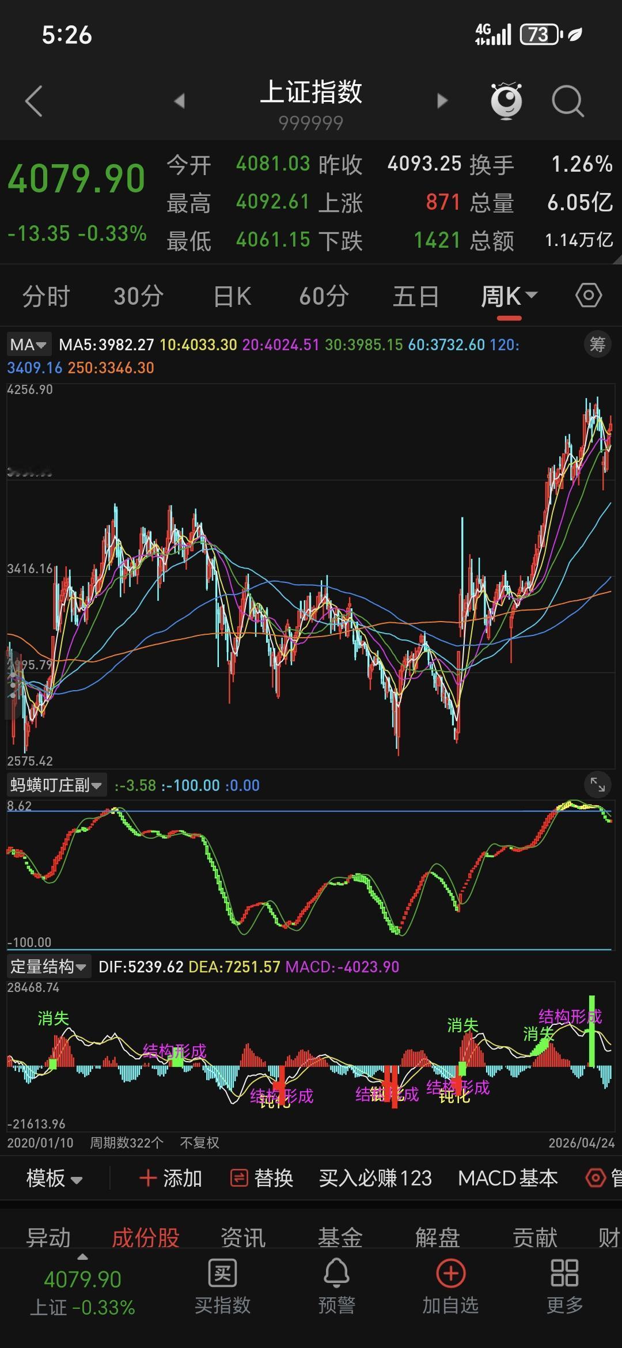This screenshot has height=1348, width=622.
Task: Tap the 买指数 buy index icon
Action: click(x=223, y=1286)
